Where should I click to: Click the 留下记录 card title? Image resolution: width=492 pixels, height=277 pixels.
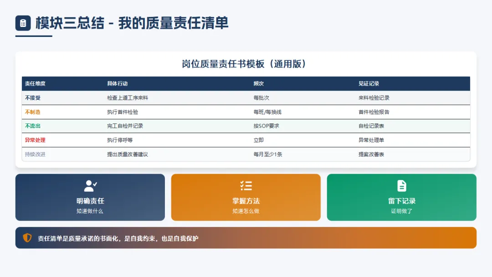pos(402,201)
